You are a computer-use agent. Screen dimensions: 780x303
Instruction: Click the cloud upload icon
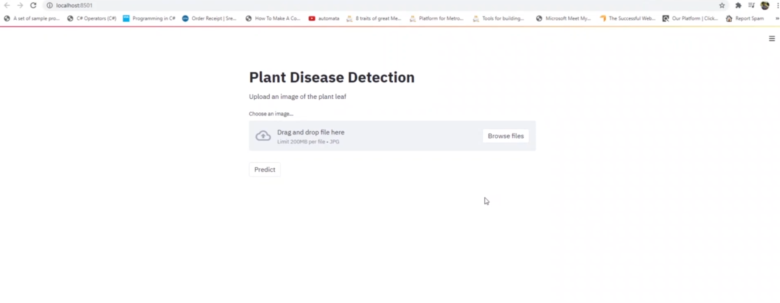tap(263, 136)
